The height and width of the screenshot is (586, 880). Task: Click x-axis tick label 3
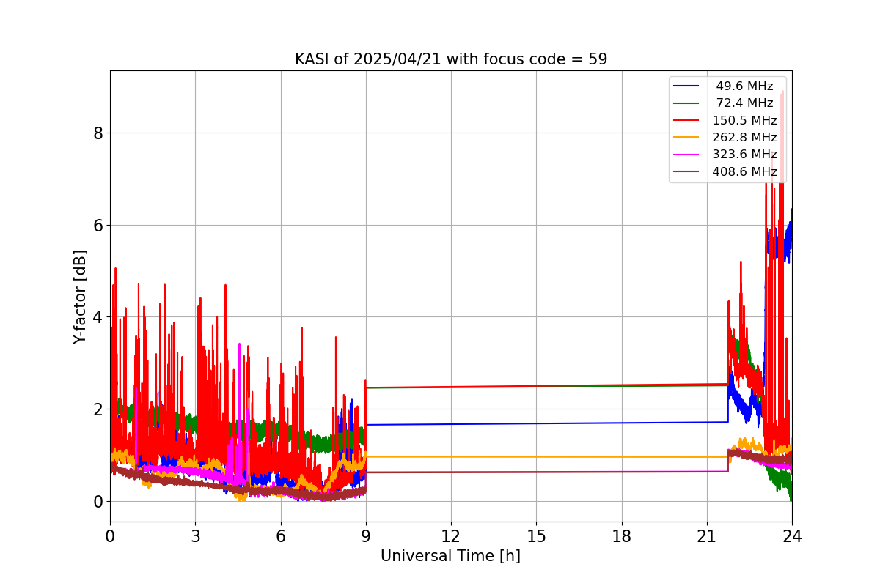click(195, 535)
